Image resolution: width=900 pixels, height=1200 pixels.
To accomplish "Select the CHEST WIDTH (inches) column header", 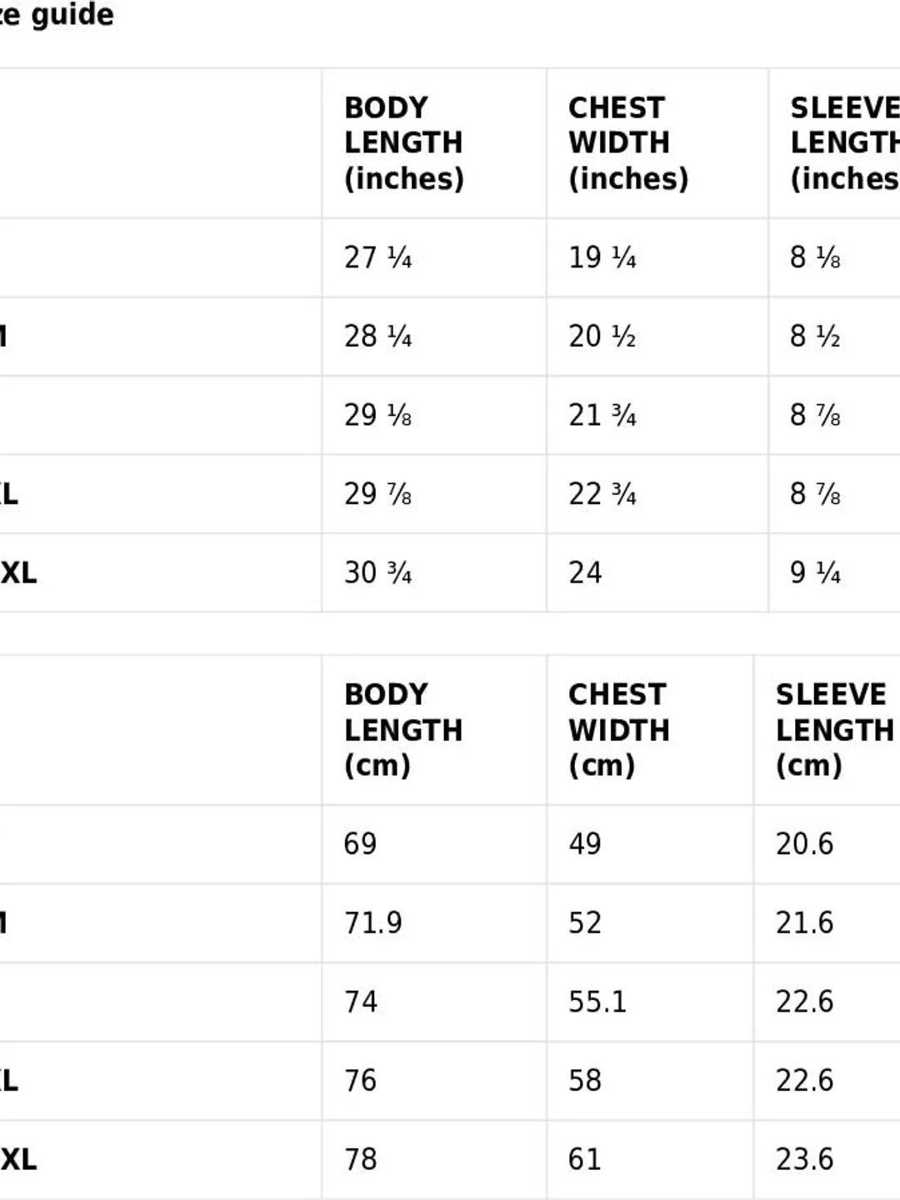I will (x=628, y=143).
